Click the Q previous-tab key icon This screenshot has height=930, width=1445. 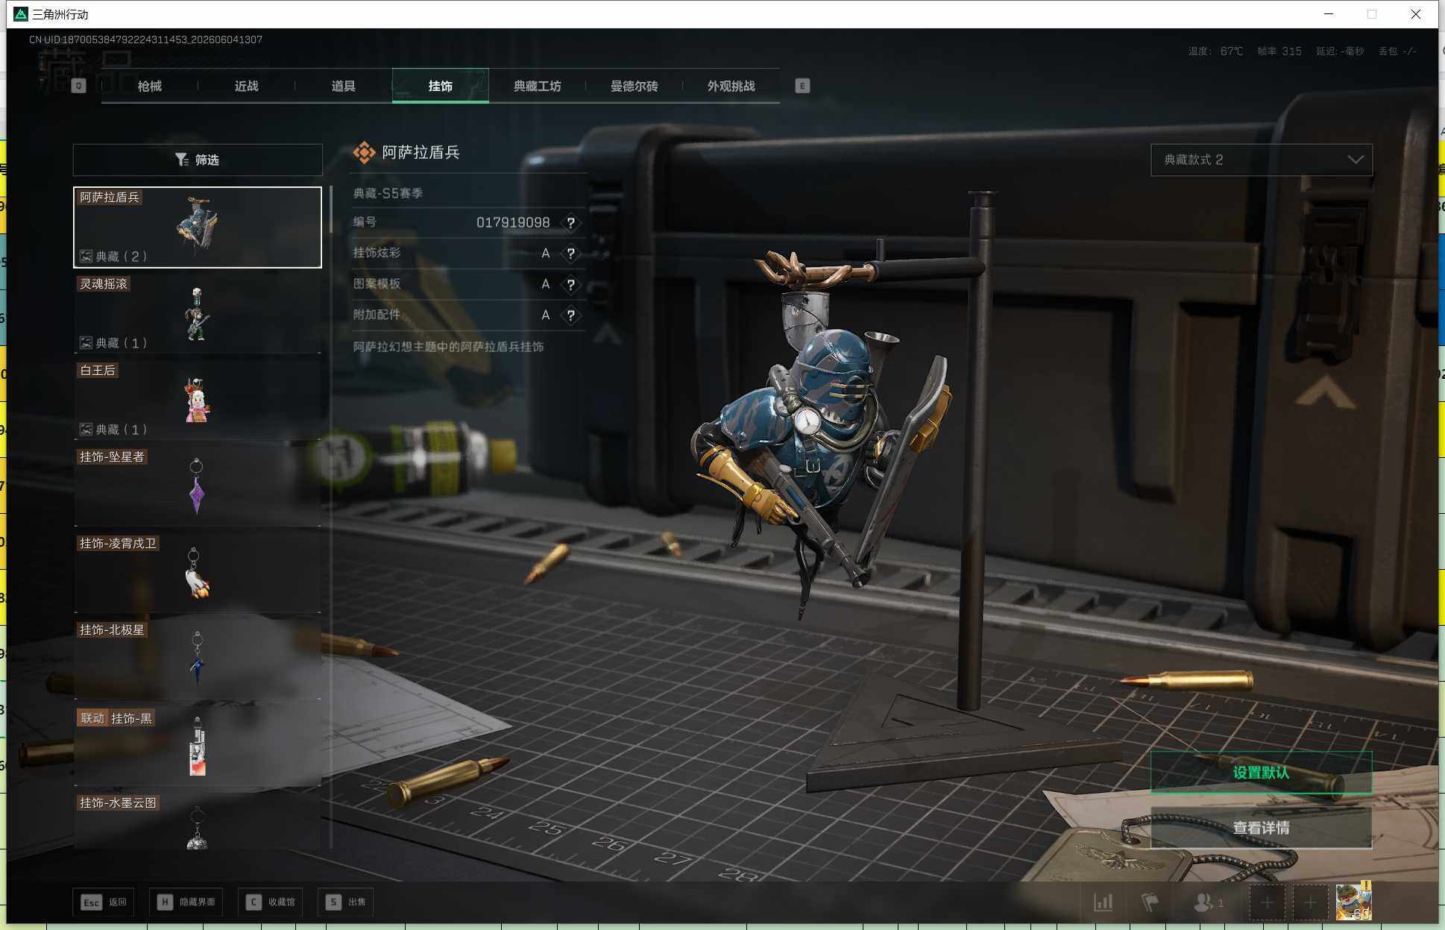click(78, 86)
